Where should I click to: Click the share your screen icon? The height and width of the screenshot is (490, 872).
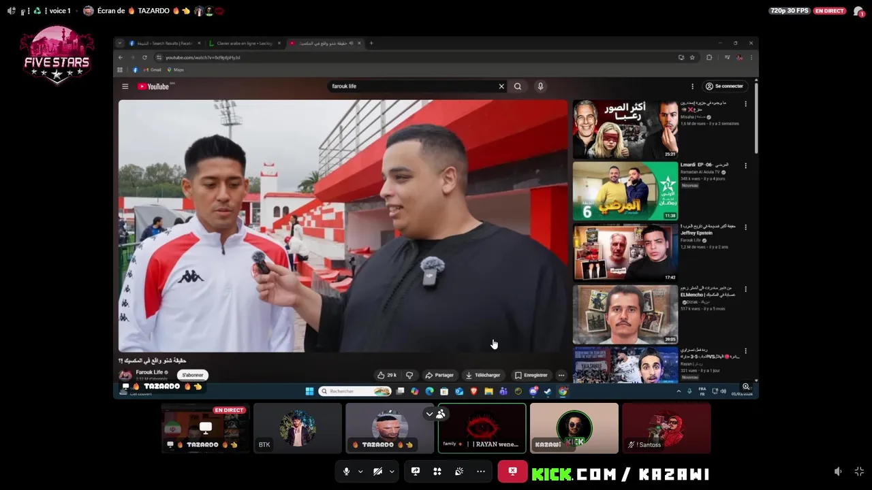tap(416, 472)
